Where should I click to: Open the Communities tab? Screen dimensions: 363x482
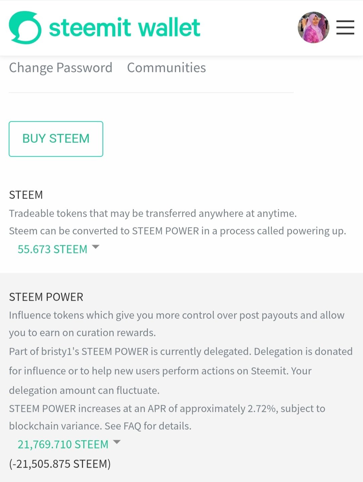click(x=166, y=68)
